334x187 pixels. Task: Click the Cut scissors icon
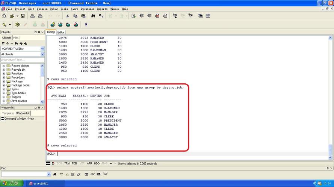tap(68, 16)
